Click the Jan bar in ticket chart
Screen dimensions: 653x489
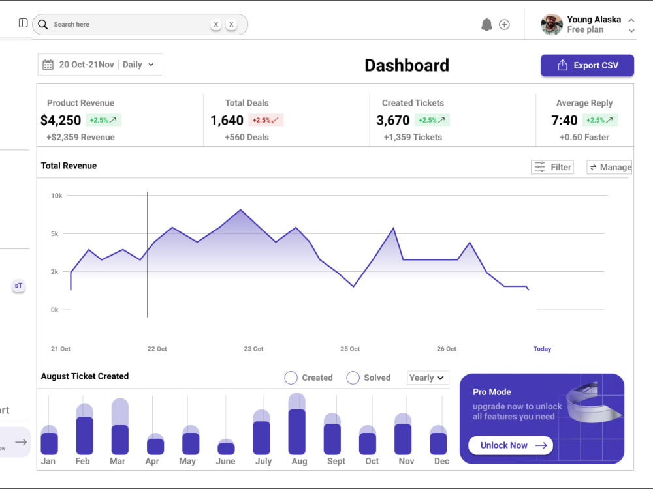[49, 440]
